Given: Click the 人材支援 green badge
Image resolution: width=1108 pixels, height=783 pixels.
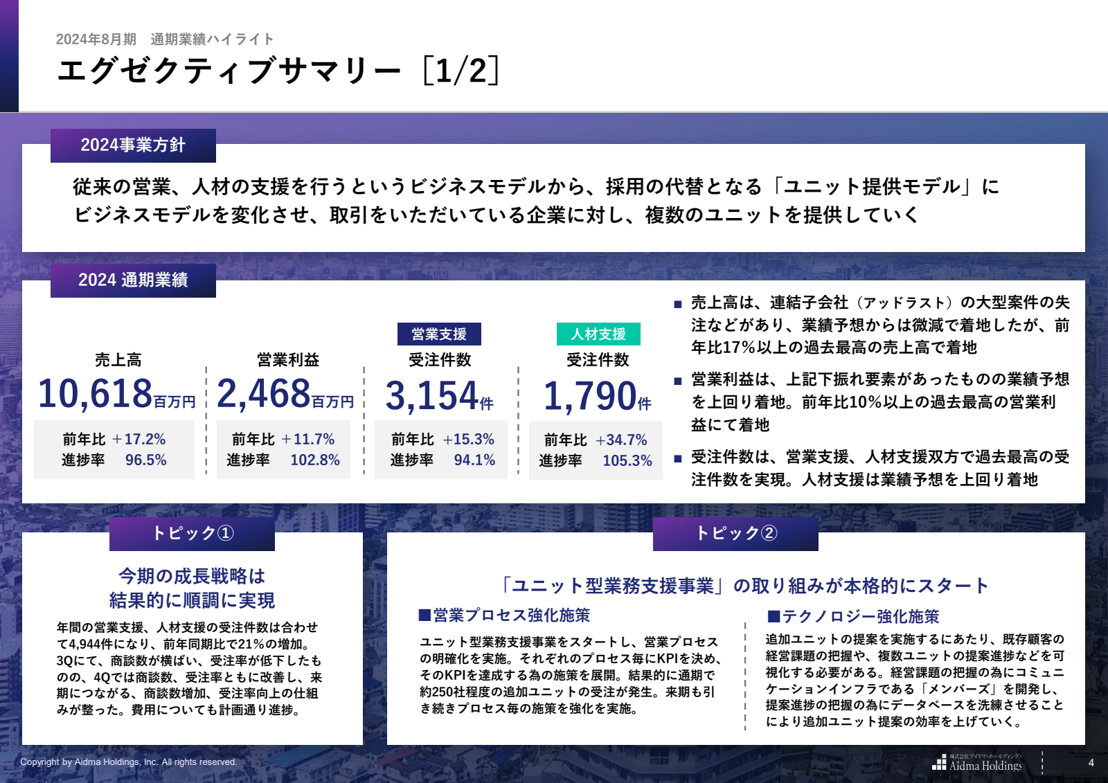Looking at the screenshot, I should pos(598,334).
